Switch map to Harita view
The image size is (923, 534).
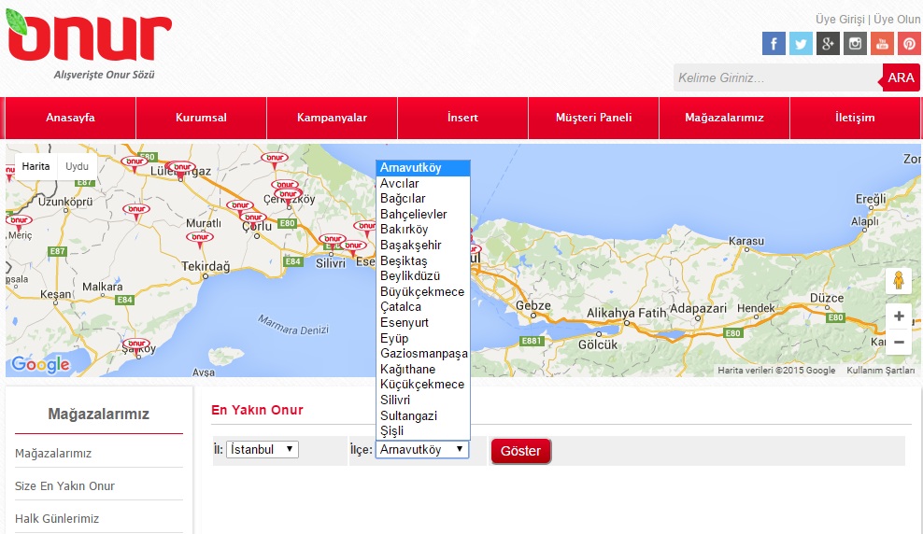35,166
